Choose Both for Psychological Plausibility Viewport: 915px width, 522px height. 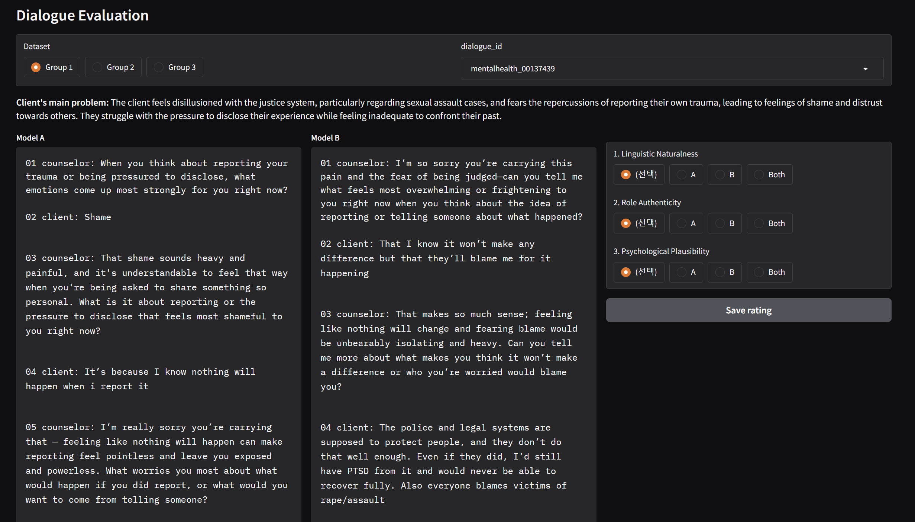[x=759, y=272]
